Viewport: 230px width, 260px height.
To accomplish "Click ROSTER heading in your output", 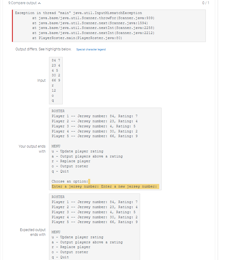I will pos(58,111).
